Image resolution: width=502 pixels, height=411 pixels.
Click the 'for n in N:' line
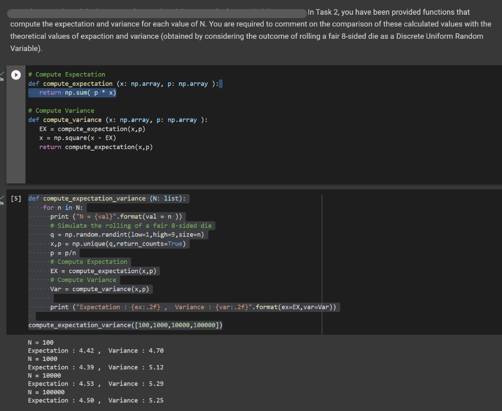pyautogui.click(x=63, y=207)
